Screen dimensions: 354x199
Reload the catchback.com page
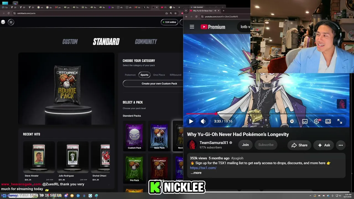click(9, 13)
